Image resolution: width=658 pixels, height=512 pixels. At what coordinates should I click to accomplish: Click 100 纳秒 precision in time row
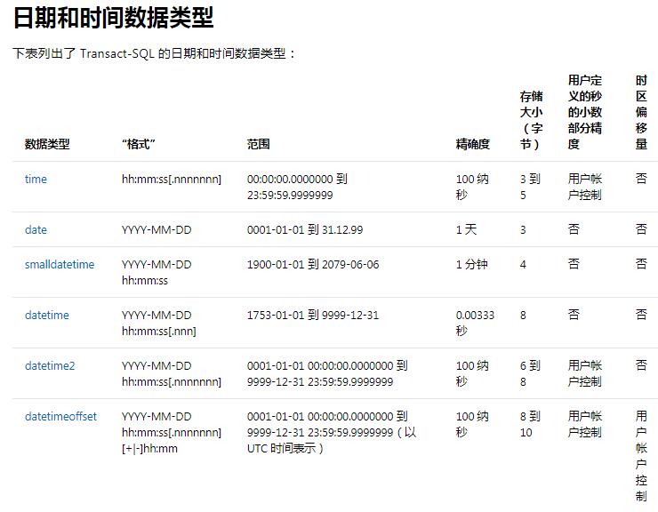tap(472, 188)
